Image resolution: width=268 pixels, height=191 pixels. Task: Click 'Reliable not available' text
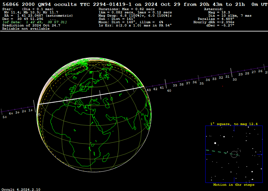(26, 29)
